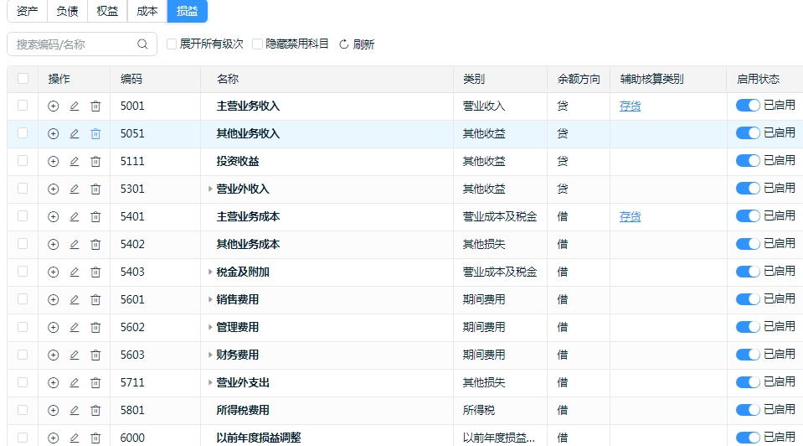Open the 存货 link for 5001

pyautogui.click(x=630, y=106)
